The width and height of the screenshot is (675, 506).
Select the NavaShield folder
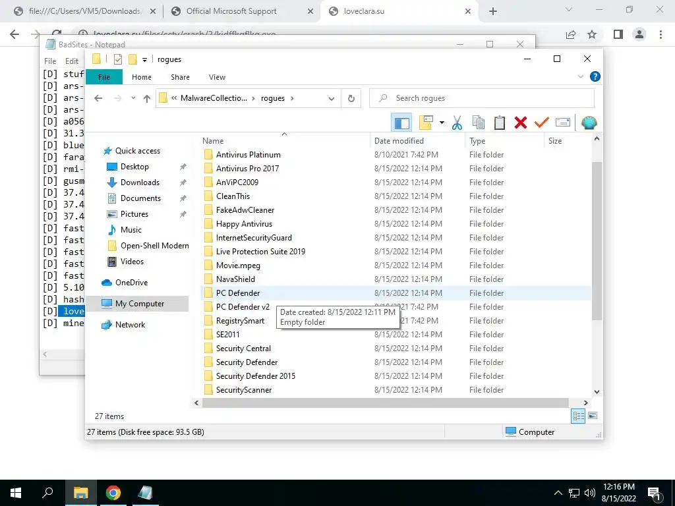tap(235, 279)
